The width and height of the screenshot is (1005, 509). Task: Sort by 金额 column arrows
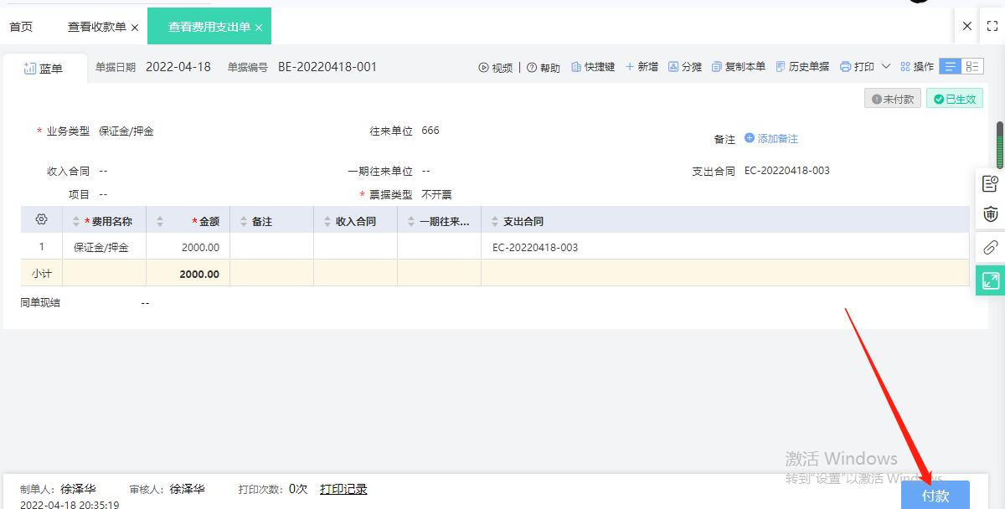click(160, 222)
